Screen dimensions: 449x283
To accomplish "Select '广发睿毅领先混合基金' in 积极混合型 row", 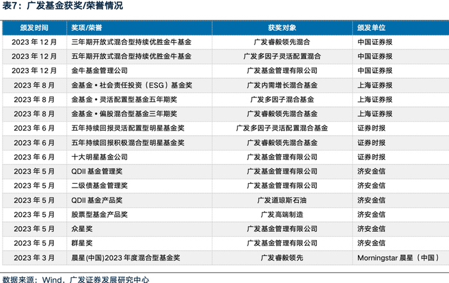I will click(x=282, y=143).
